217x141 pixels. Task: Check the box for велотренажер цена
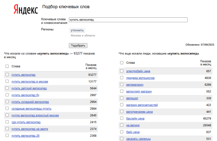tap(122, 111)
